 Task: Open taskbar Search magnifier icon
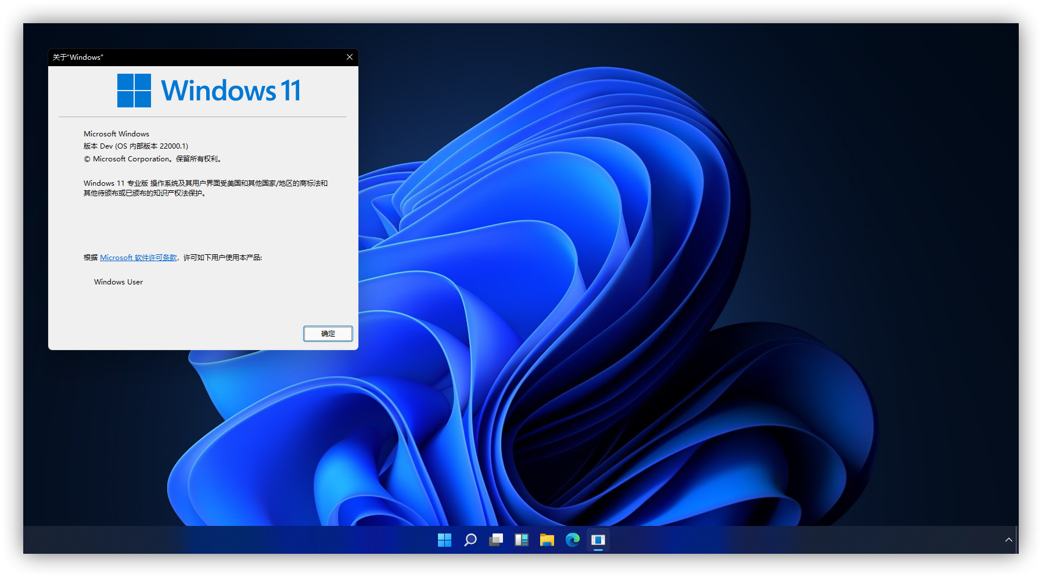(470, 540)
